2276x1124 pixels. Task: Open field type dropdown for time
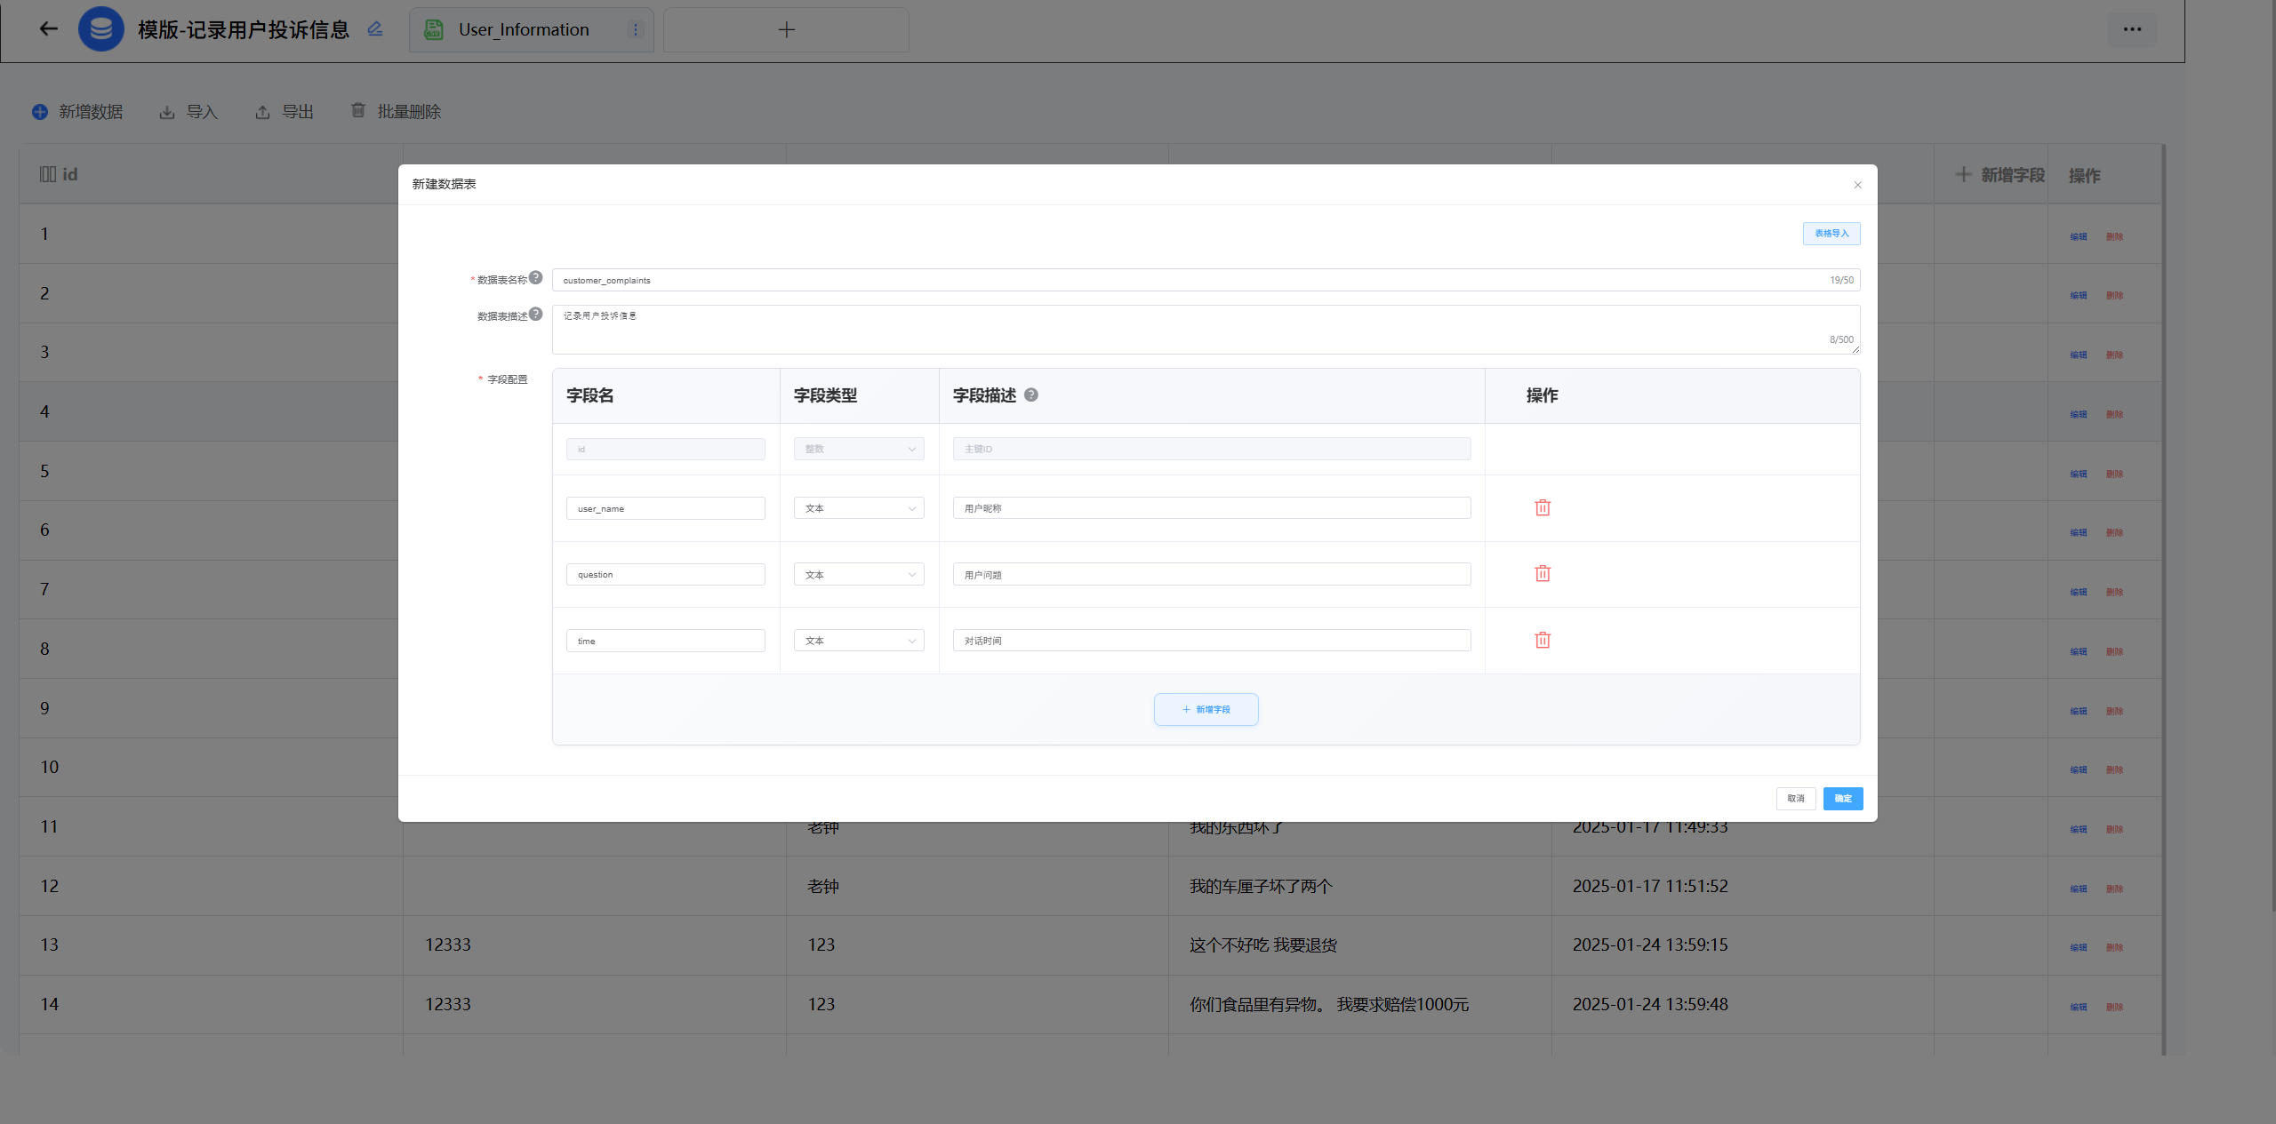pos(858,641)
